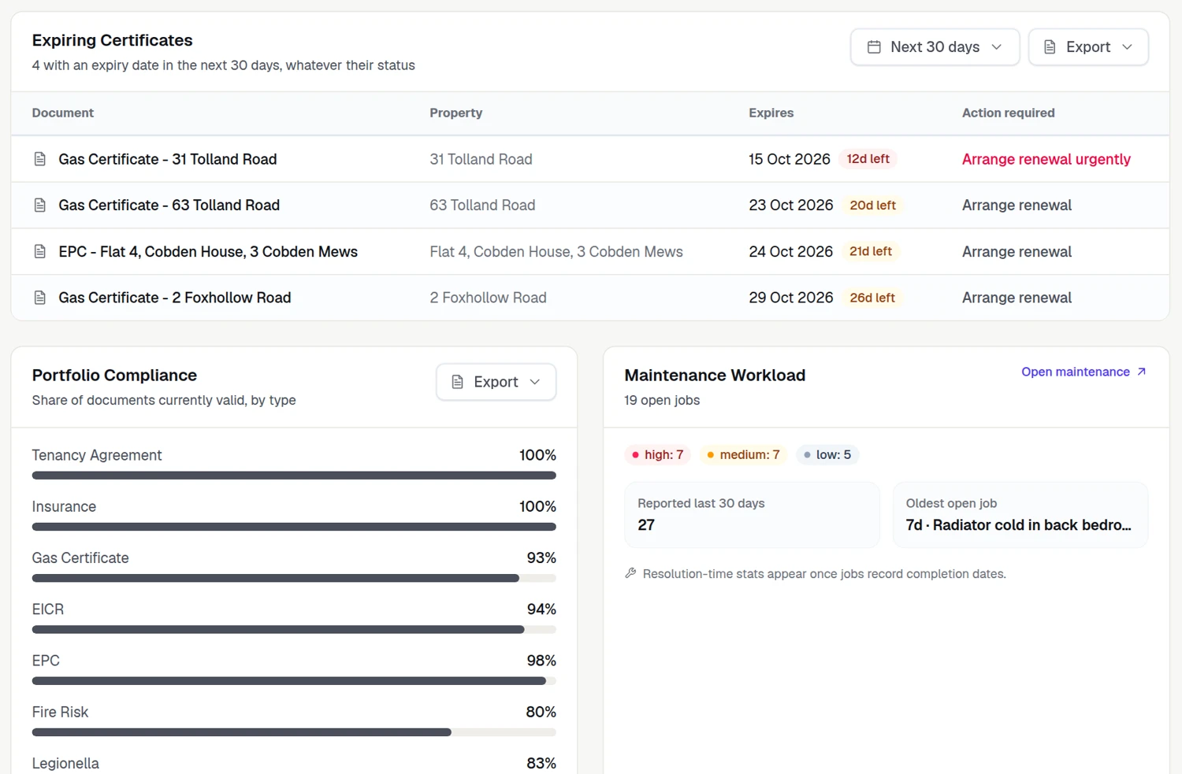
Task: Click the Gas Certificate 93% progress bar
Action: (x=294, y=579)
